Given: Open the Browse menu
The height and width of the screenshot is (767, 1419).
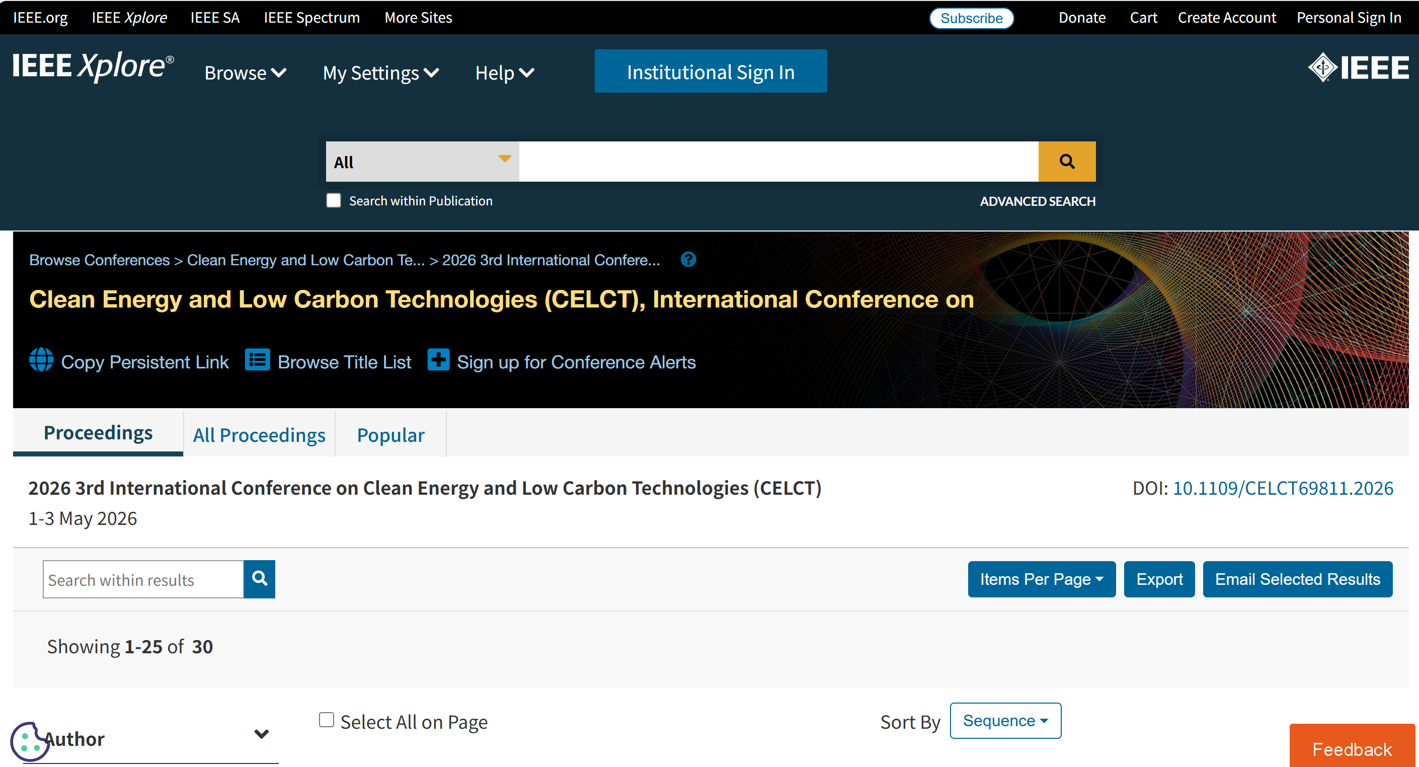Looking at the screenshot, I should tap(245, 72).
